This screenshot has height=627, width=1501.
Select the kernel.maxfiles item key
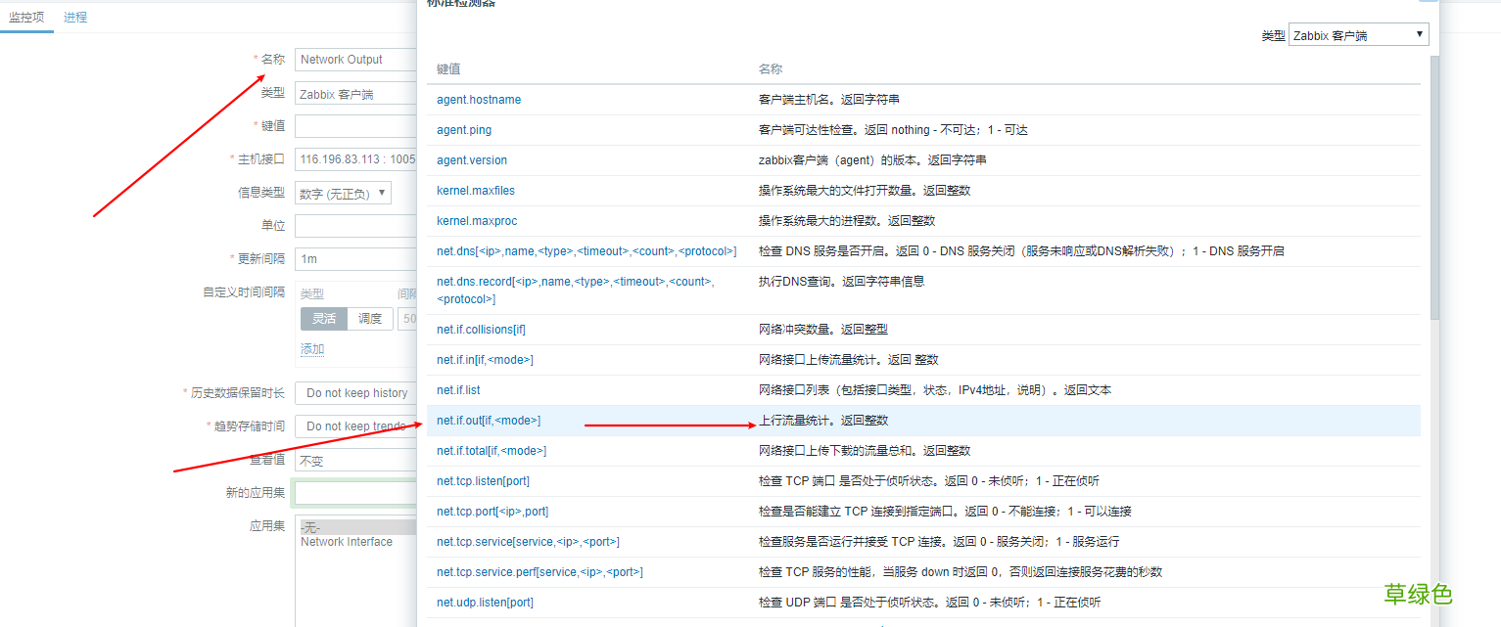(476, 190)
